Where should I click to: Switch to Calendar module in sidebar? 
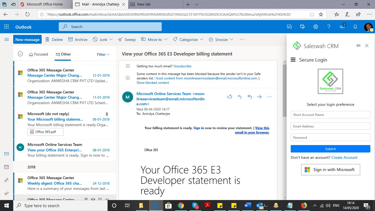(x=7, y=167)
